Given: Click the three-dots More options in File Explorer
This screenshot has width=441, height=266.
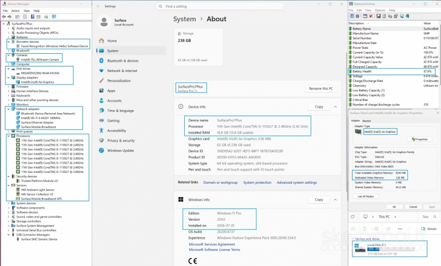Looking at the screenshot, I should 400,229.
